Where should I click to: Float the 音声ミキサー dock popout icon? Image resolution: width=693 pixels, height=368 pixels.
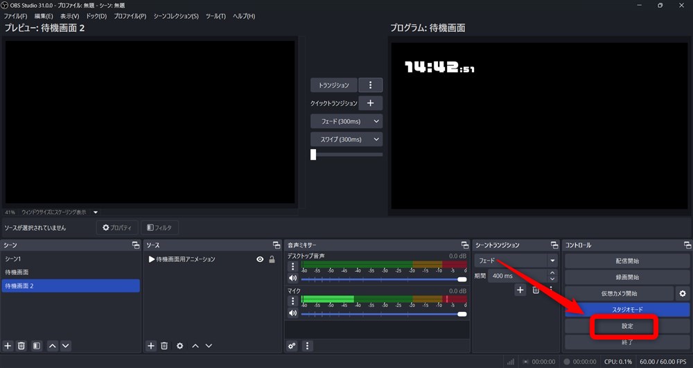pos(465,245)
